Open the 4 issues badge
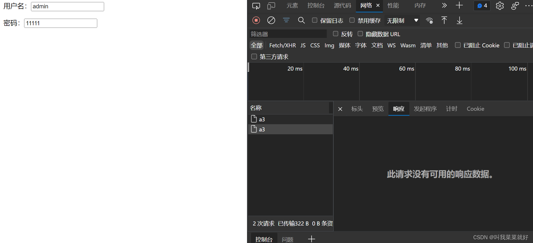This screenshot has width=533, height=243. (x=482, y=6)
